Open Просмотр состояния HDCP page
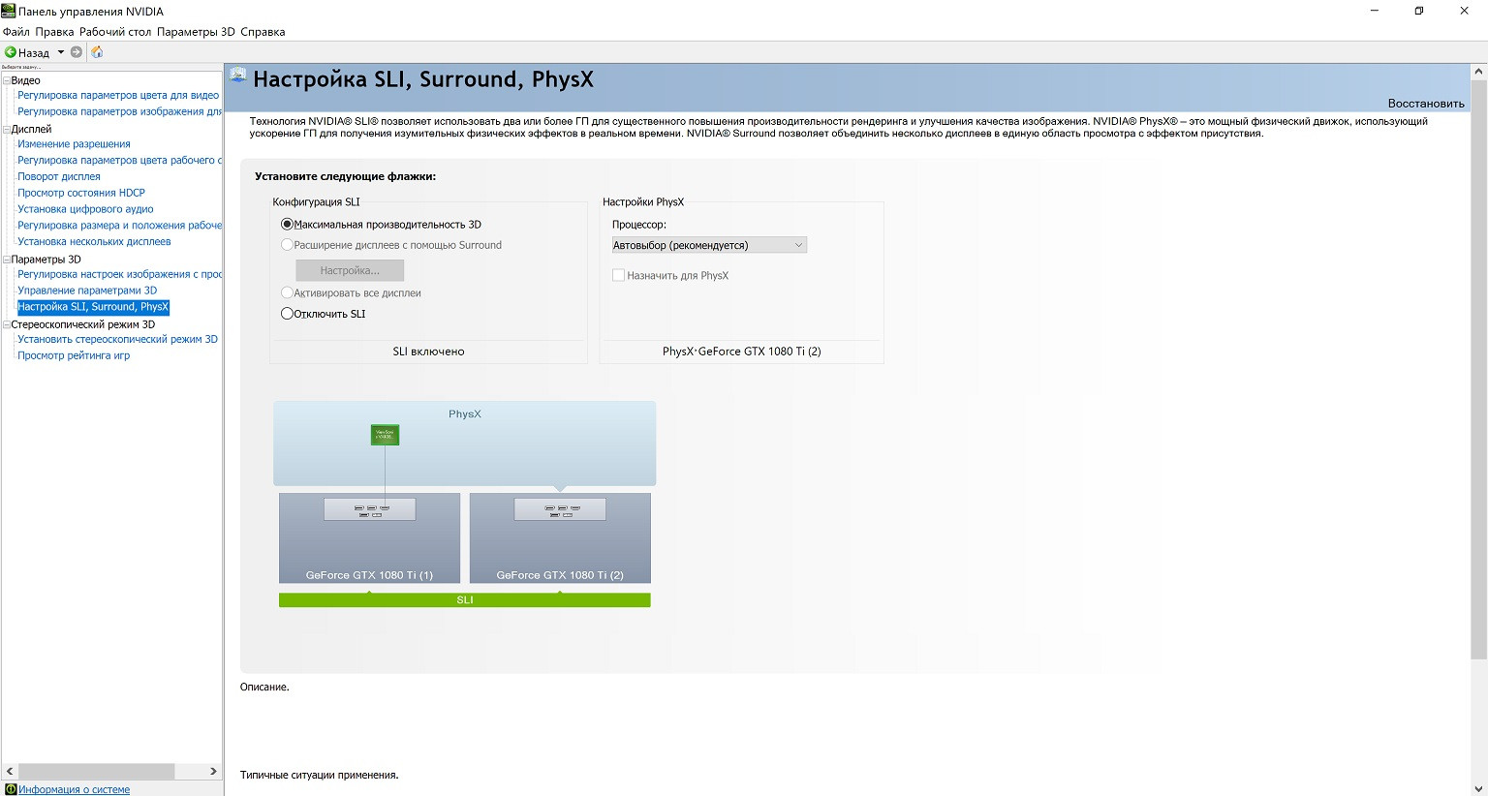Viewport: 1488px width, 796px height. [x=81, y=193]
